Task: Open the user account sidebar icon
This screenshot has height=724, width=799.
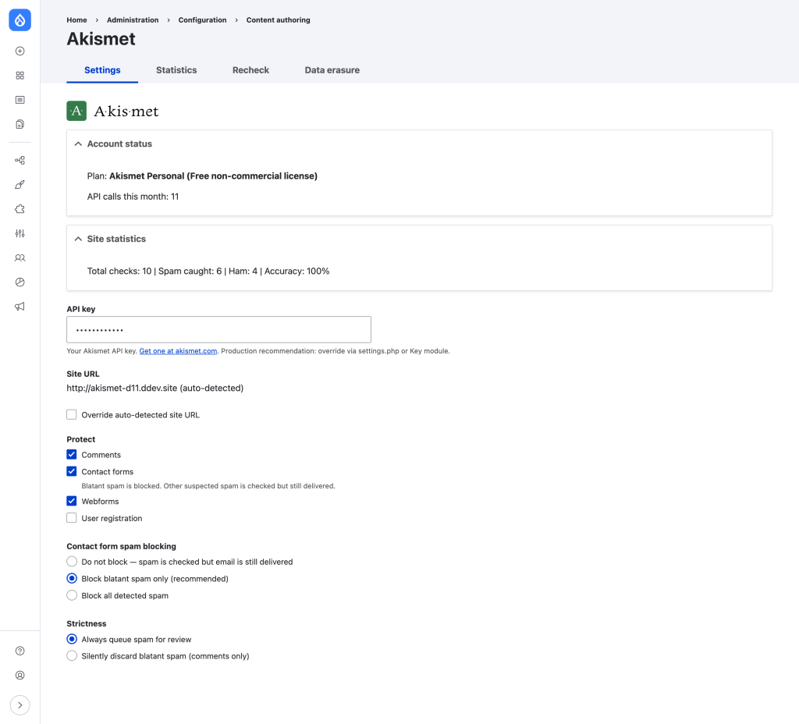Action: click(20, 675)
